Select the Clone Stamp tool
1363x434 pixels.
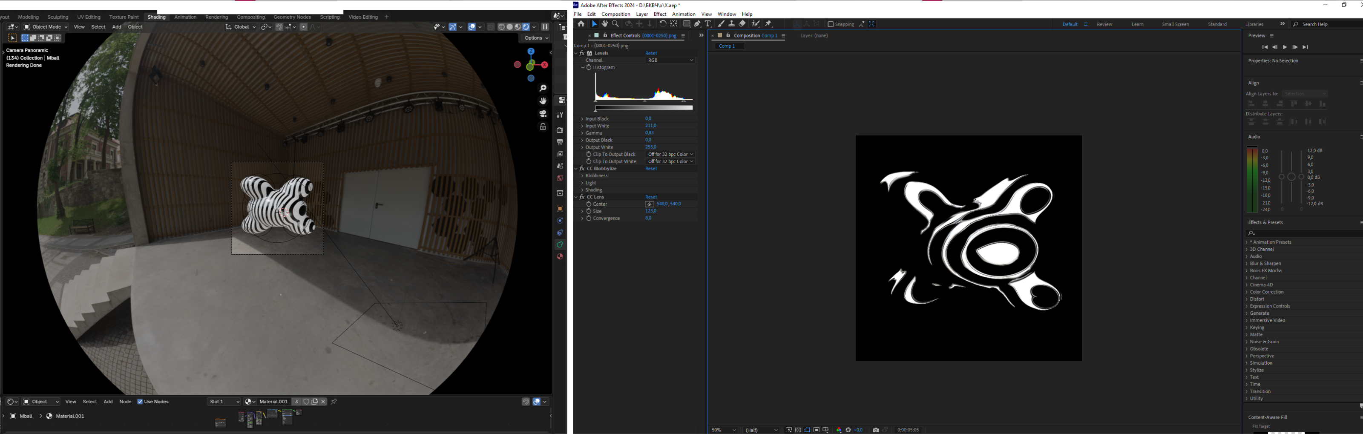pos(731,24)
